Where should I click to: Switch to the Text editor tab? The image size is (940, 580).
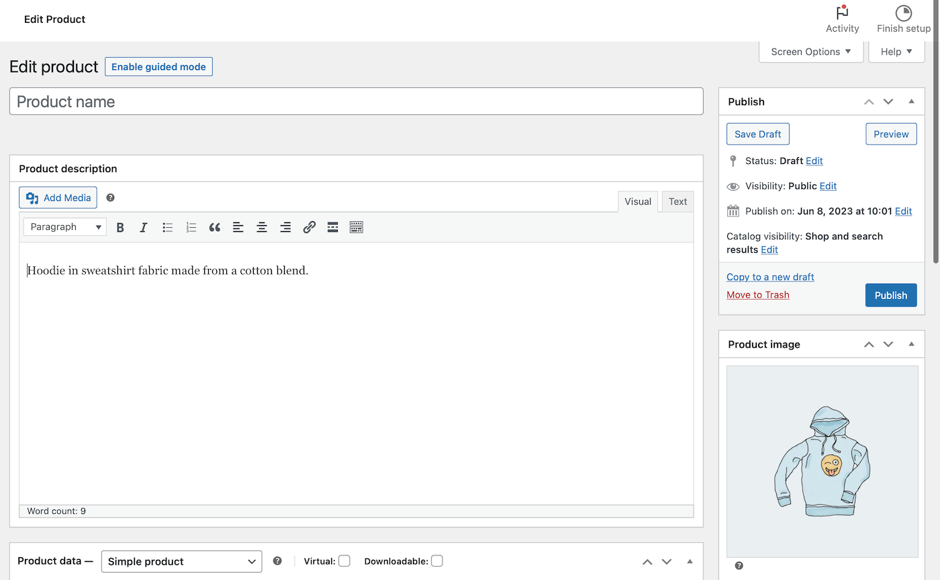pos(677,202)
